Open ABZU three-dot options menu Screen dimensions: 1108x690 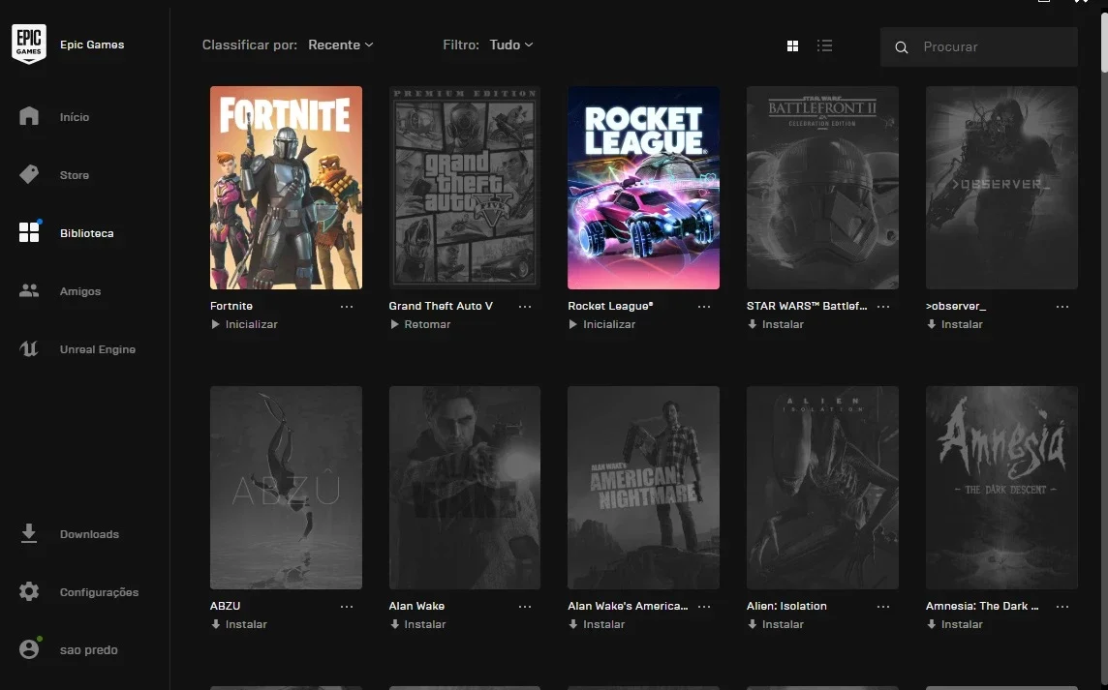click(347, 607)
